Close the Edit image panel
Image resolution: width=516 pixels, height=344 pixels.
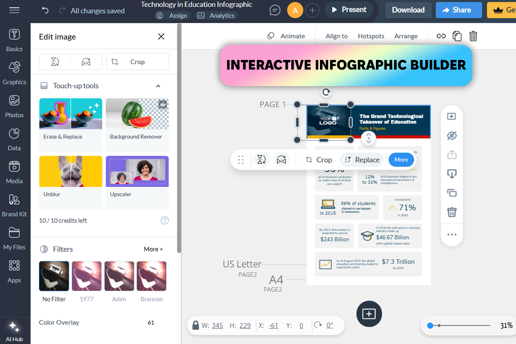[161, 36]
